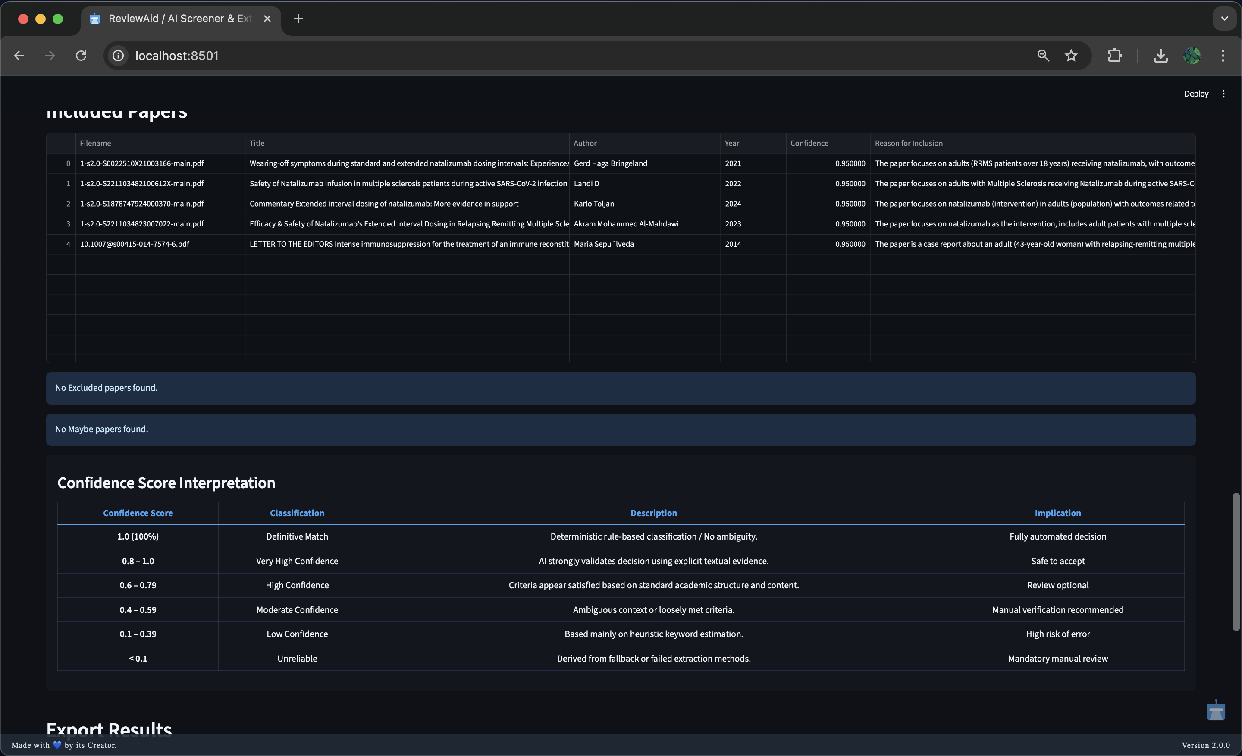Click the back navigation arrow
1242x756 pixels.
(x=19, y=56)
